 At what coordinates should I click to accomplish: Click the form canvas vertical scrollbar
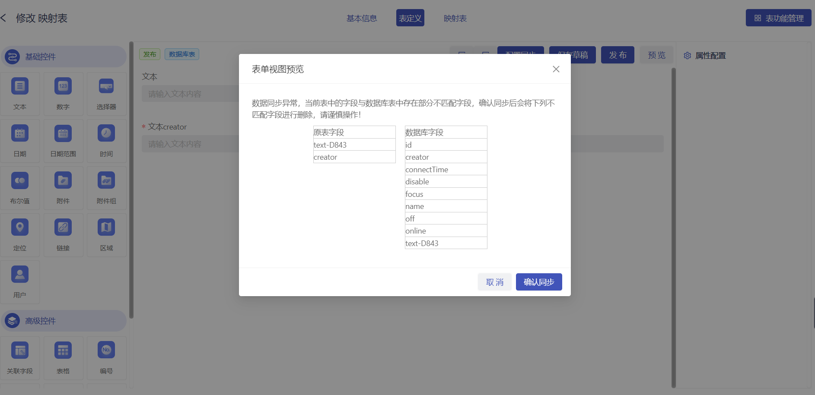click(674, 228)
